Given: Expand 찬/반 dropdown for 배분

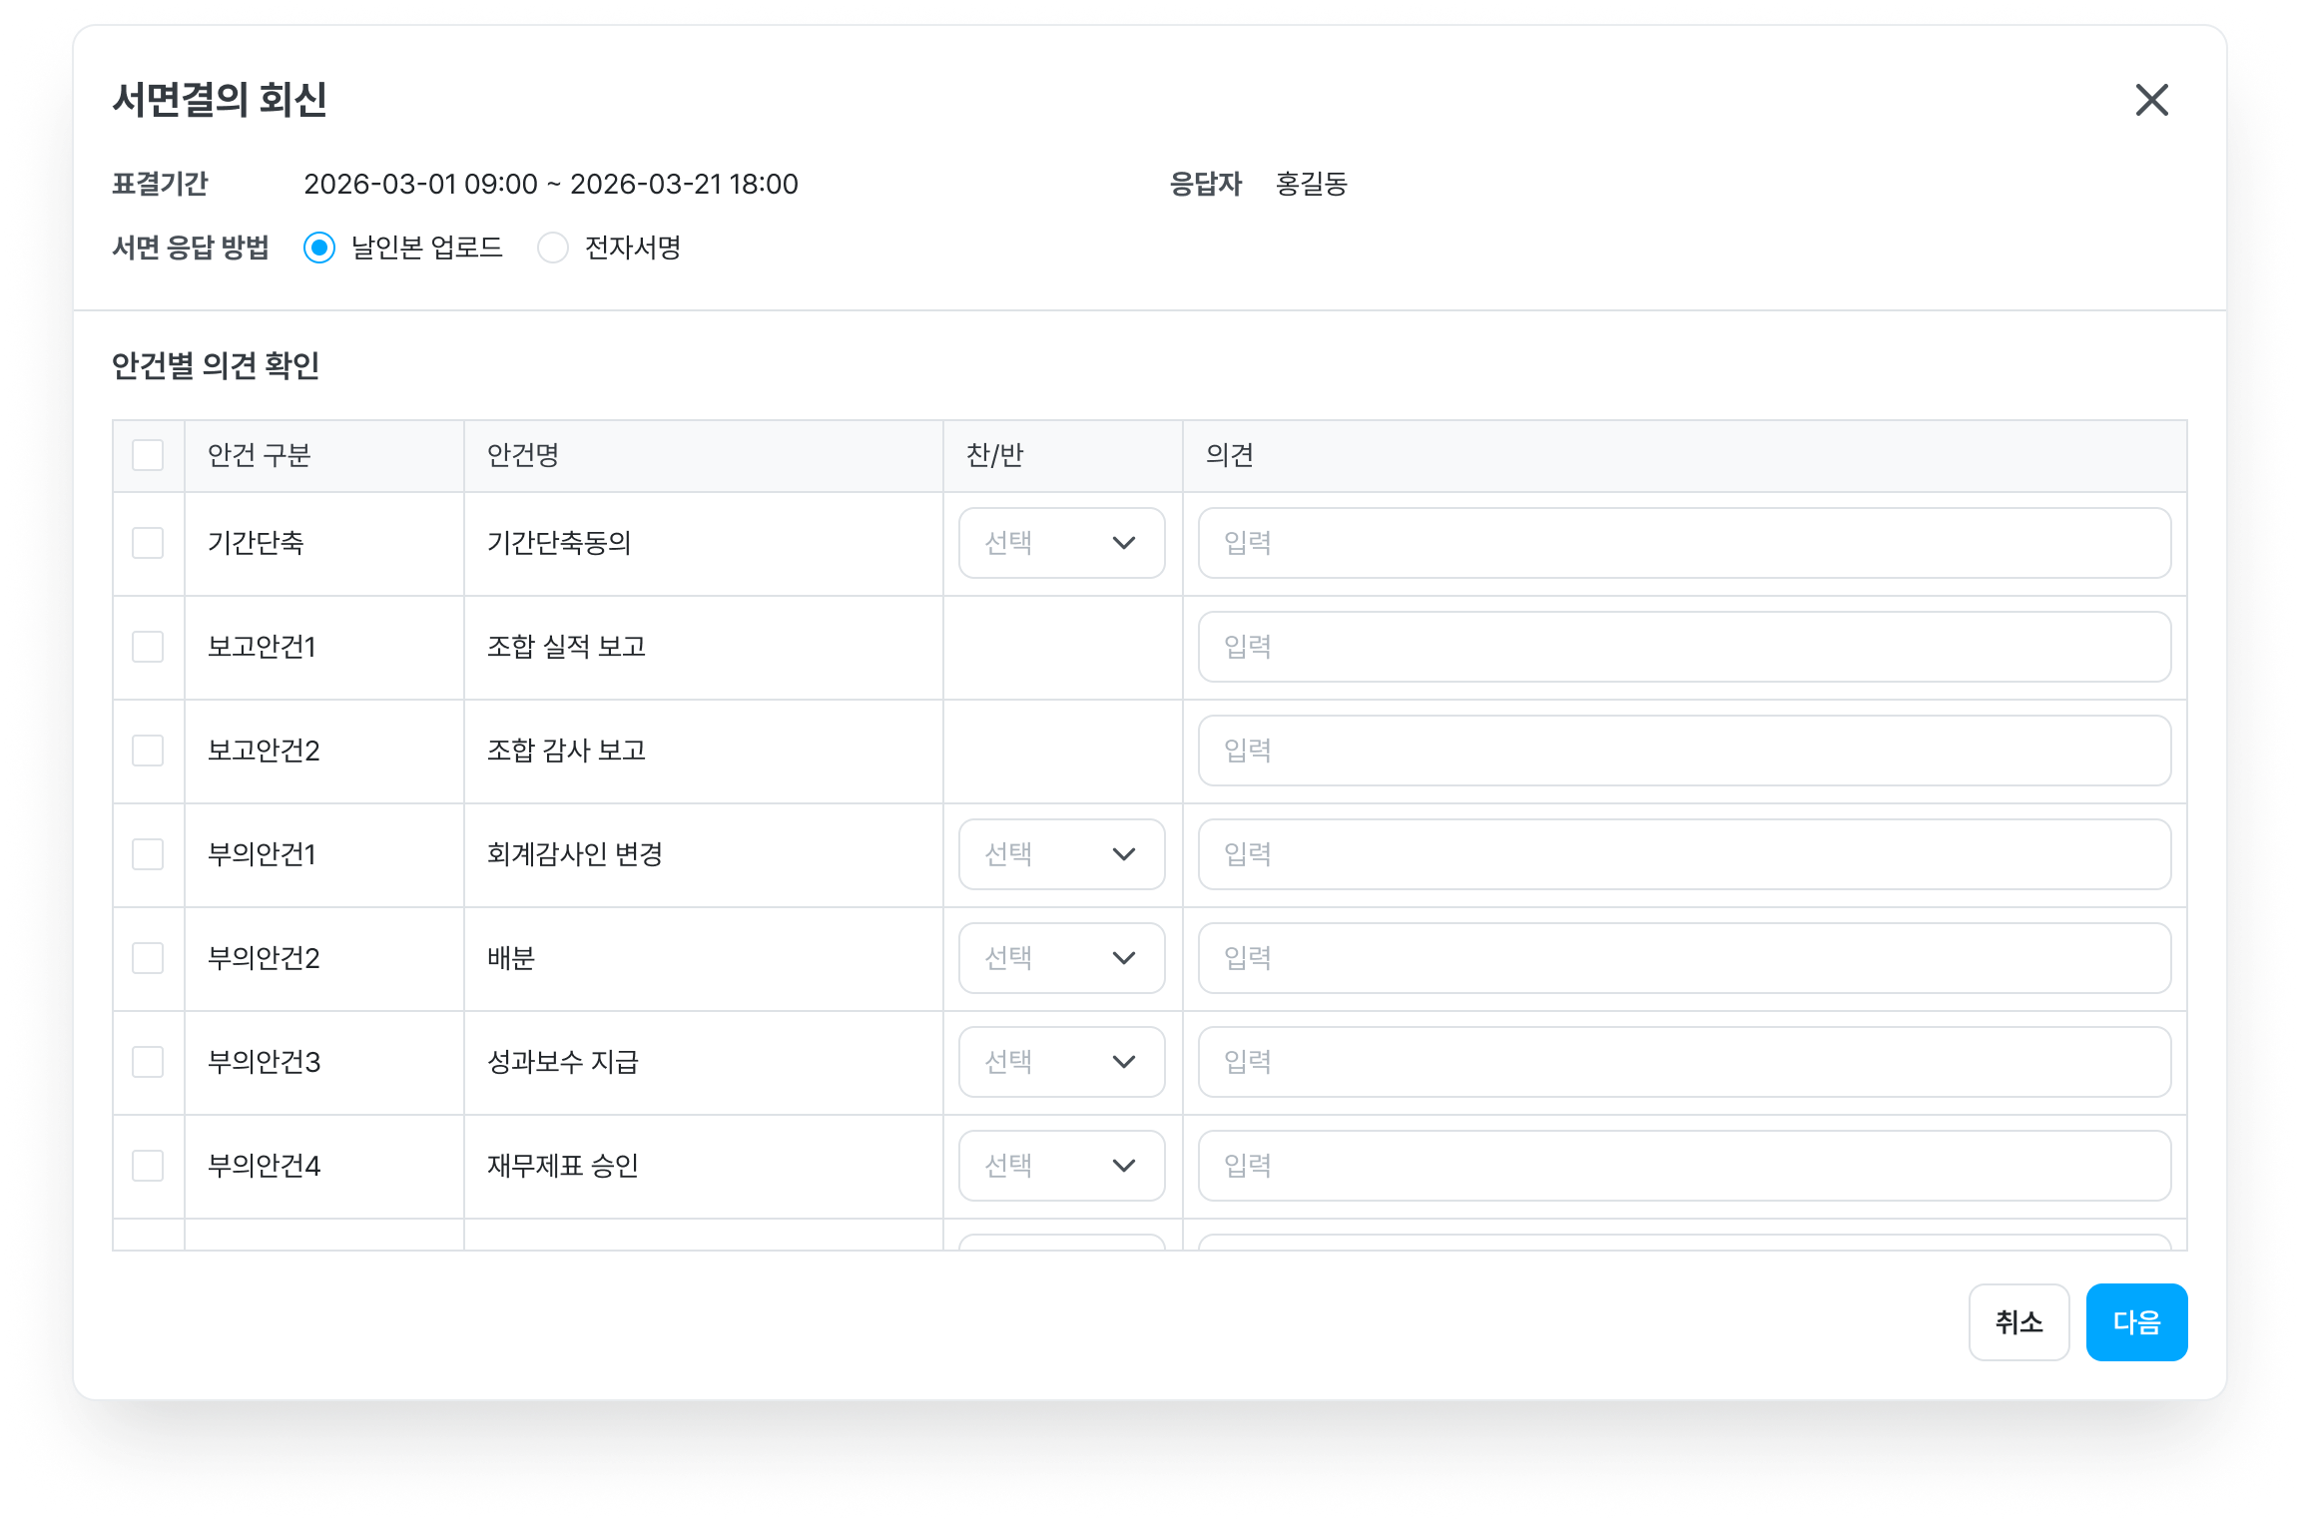Looking at the screenshot, I should (x=1061, y=958).
